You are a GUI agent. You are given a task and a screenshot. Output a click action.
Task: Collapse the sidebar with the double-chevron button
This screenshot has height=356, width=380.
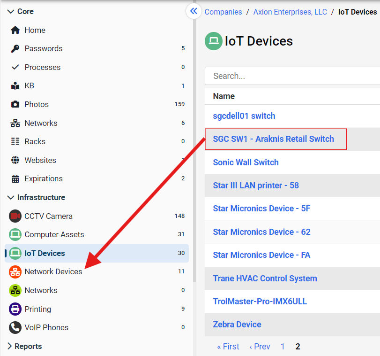click(x=194, y=11)
